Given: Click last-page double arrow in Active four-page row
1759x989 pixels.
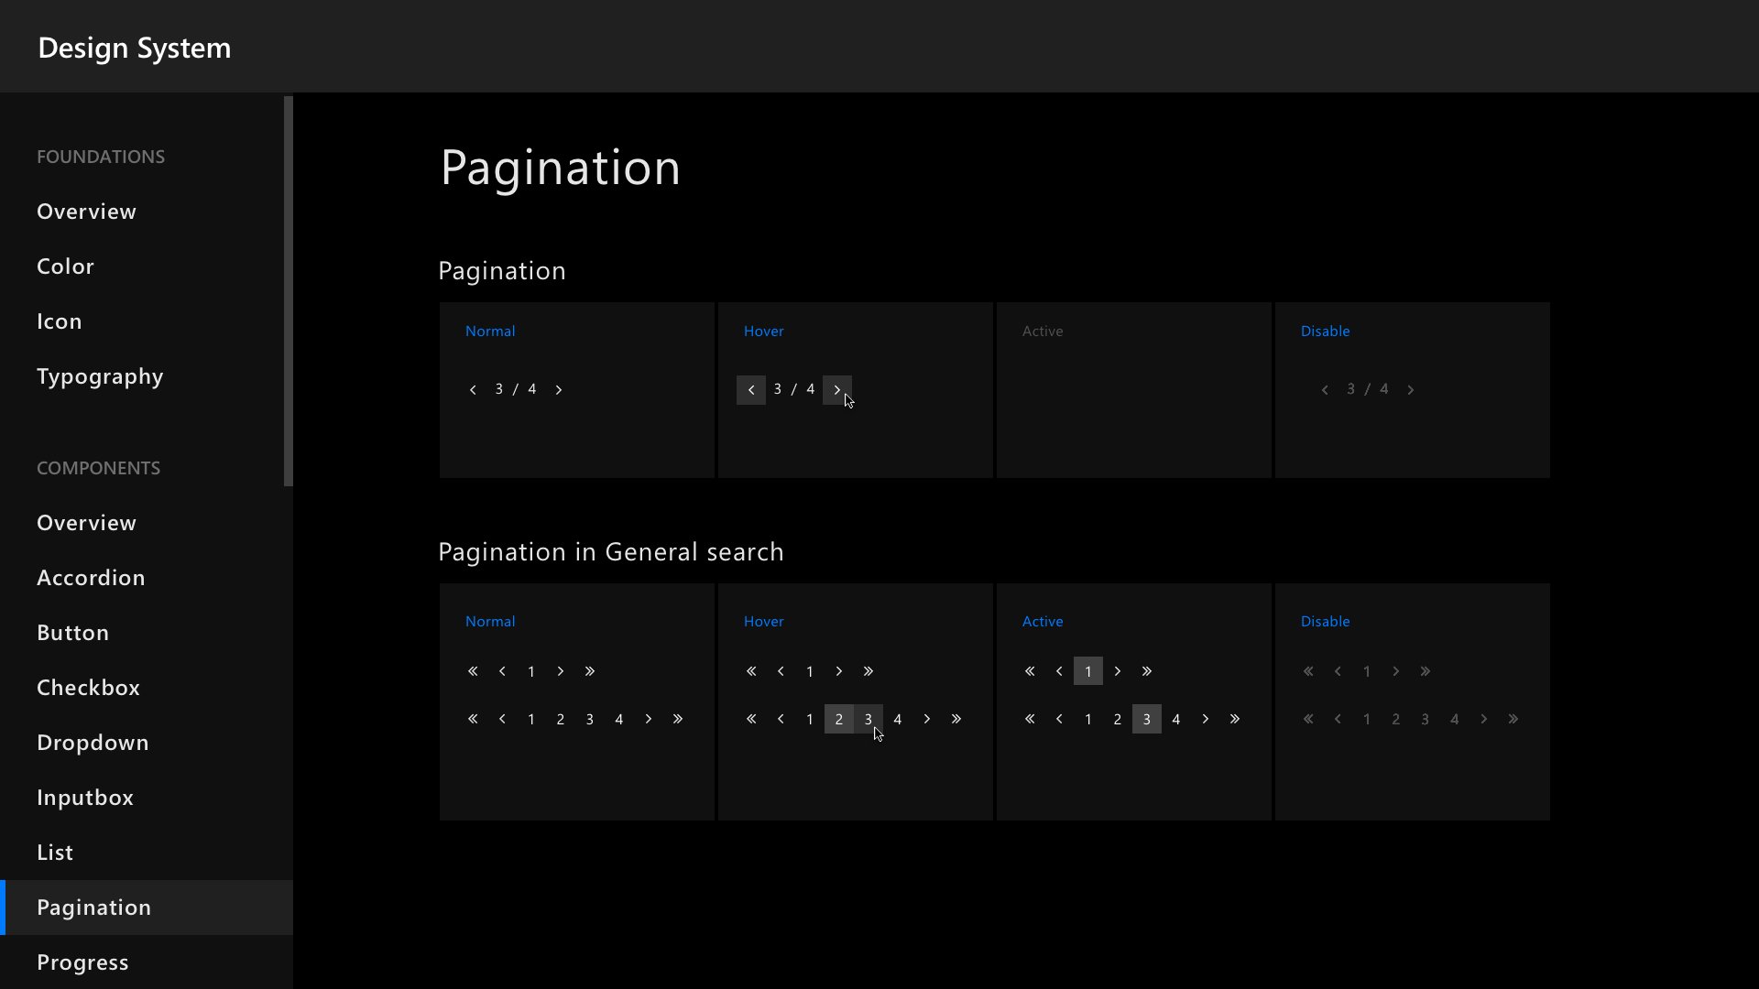Looking at the screenshot, I should [x=1235, y=720].
